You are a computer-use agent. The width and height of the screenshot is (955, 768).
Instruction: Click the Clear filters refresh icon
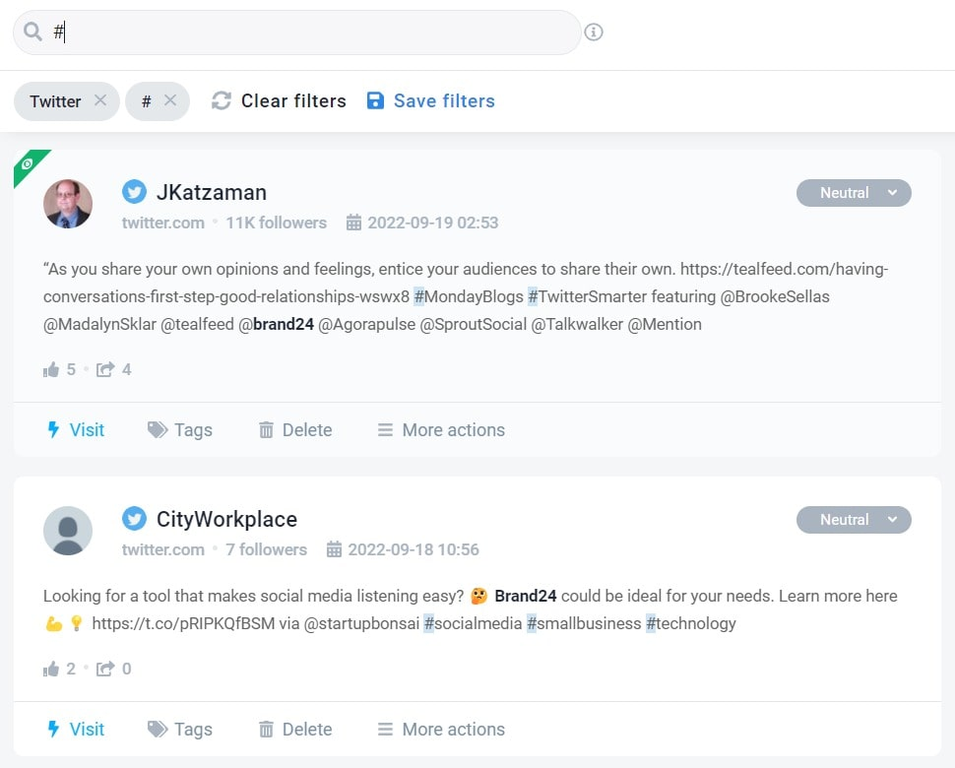[x=222, y=100]
